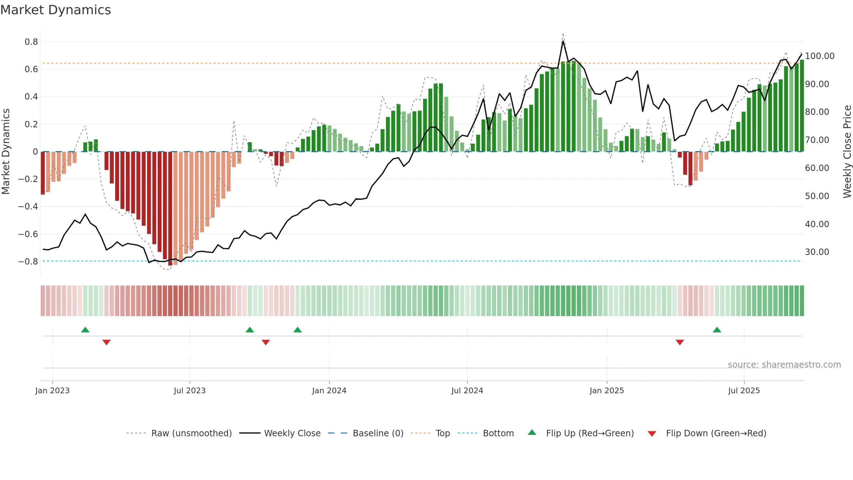Image resolution: width=853 pixels, height=480 pixels.
Task: Click the Jan 2023 axis label
Action: [53, 390]
